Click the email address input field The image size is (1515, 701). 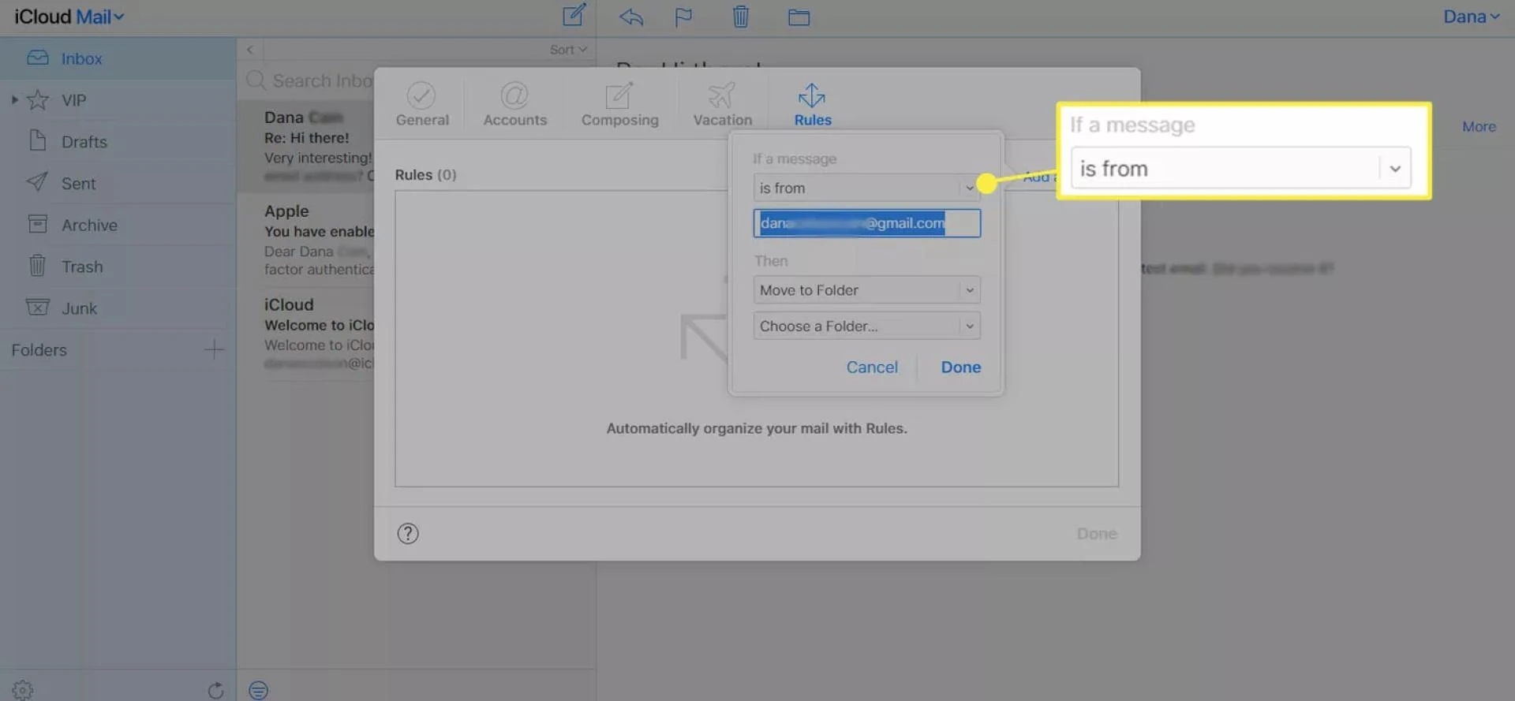tap(866, 223)
